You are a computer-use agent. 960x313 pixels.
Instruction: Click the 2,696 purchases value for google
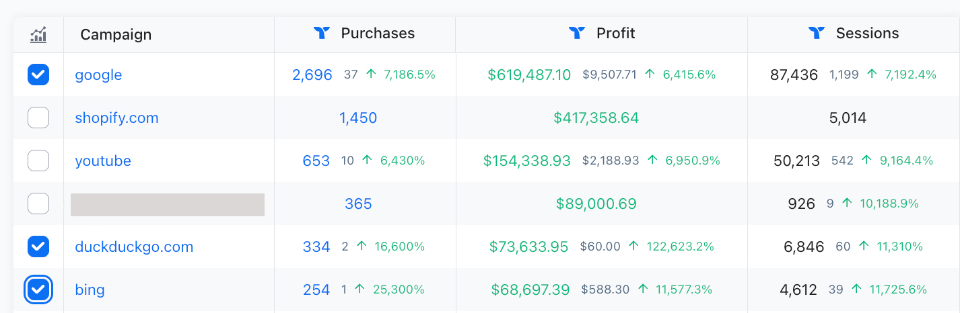pyautogui.click(x=312, y=75)
